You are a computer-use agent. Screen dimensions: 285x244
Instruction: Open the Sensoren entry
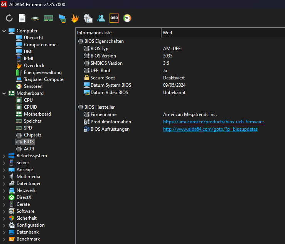[x=33, y=86]
